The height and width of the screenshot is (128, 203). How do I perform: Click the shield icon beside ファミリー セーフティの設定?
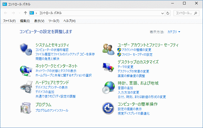click(x=119, y=55)
